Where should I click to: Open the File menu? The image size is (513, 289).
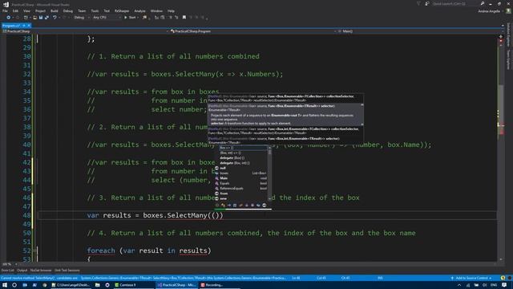coord(5,10)
